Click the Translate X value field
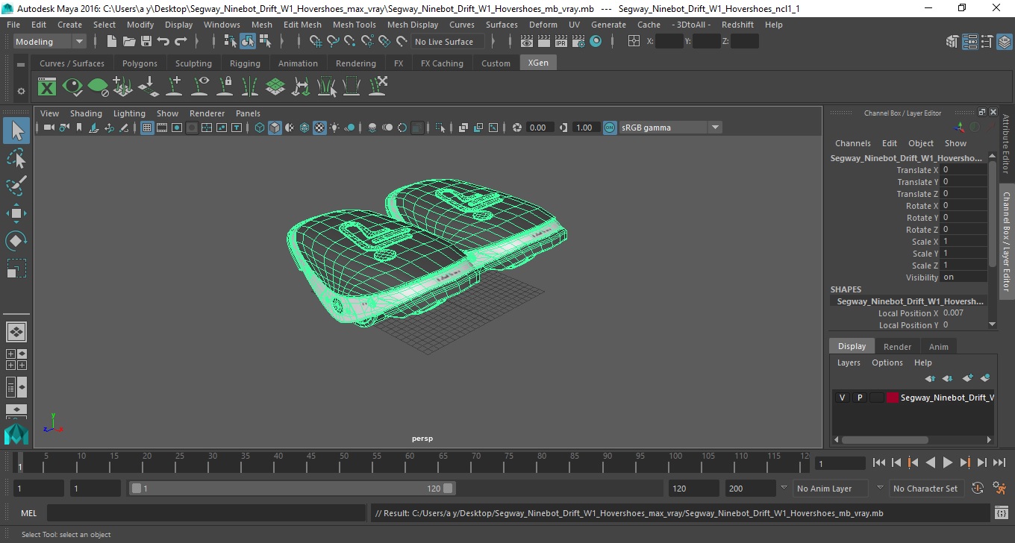Screen dimensions: 1015x543 pyautogui.click(x=964, y=170)
